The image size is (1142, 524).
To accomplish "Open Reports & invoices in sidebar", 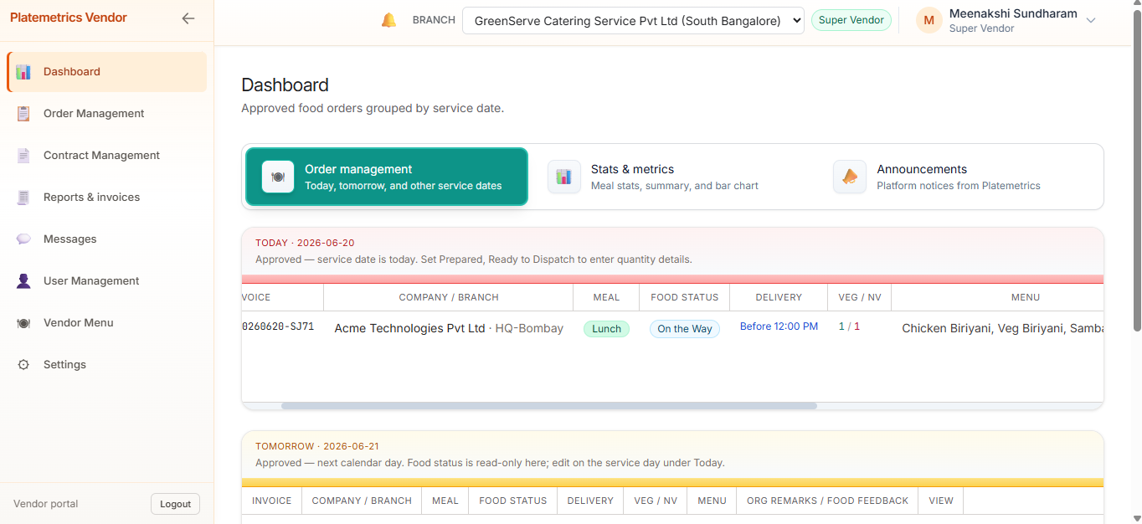I will point(107,198).
